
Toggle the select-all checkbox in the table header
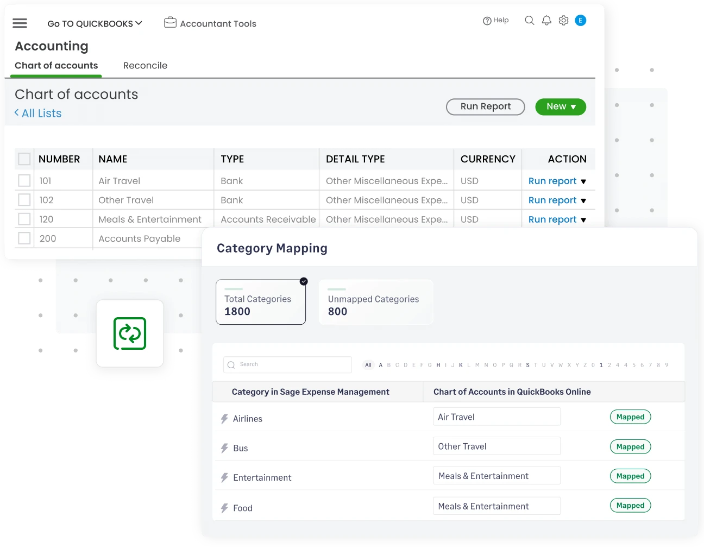tap(24, 159)
